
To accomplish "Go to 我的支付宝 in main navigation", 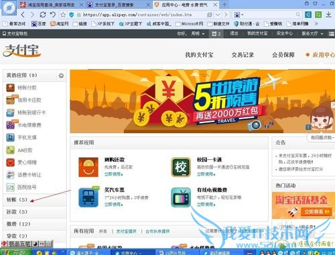I will tap(199, 55).
